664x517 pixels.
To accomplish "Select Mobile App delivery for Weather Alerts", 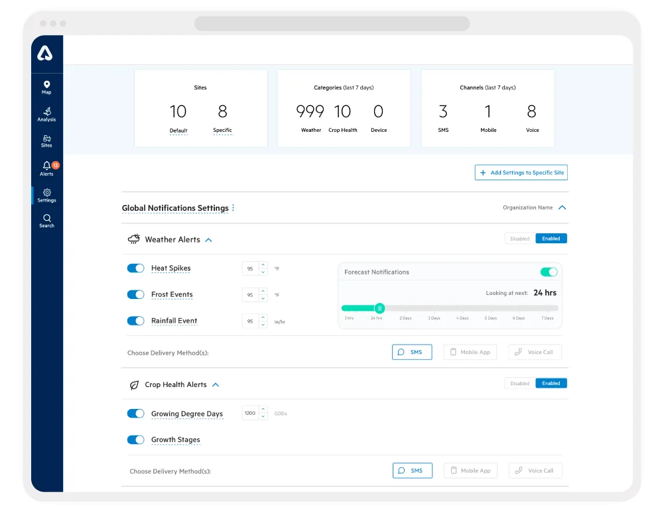I will click(470, 352).
